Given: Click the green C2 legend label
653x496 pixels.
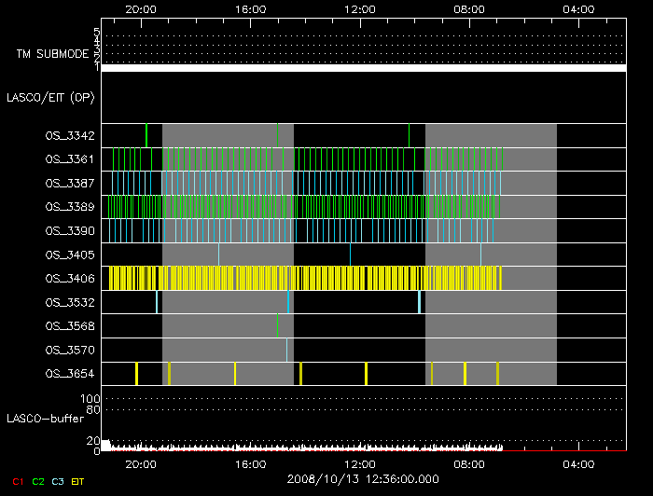Looking at the screenshot, I should coord(37,480).
